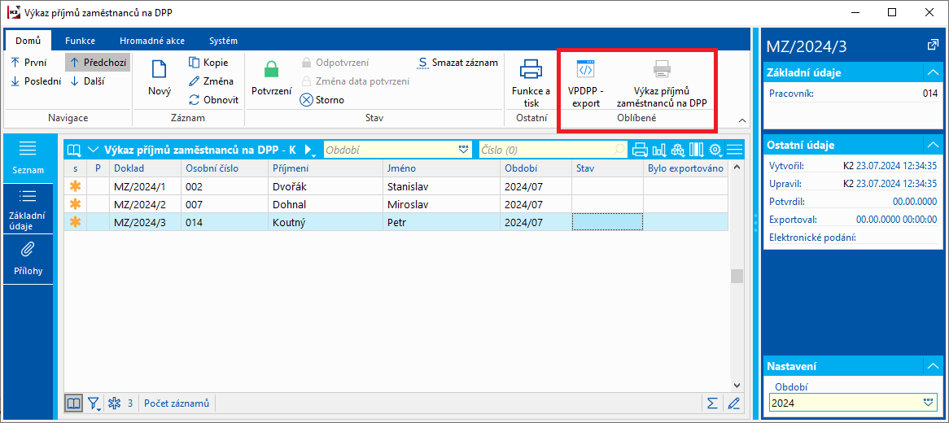The height and width of the screenshot is (423, 949).
Task: Click the Počet záznamů status label
Action: 176,403
